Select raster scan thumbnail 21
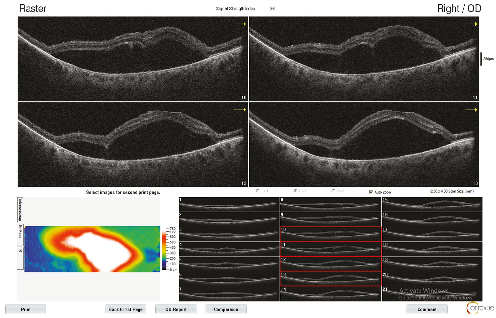Image resolution: width=496 pixels, height=318 pixels. (x=432, y=294)
